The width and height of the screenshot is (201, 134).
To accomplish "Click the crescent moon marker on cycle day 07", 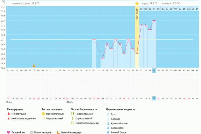I will [34, 65].
